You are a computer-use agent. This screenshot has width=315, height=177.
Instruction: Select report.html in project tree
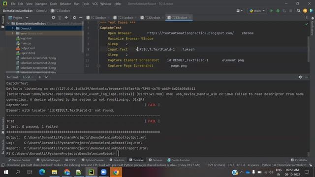pyautogui.click(x=28, y=53)
